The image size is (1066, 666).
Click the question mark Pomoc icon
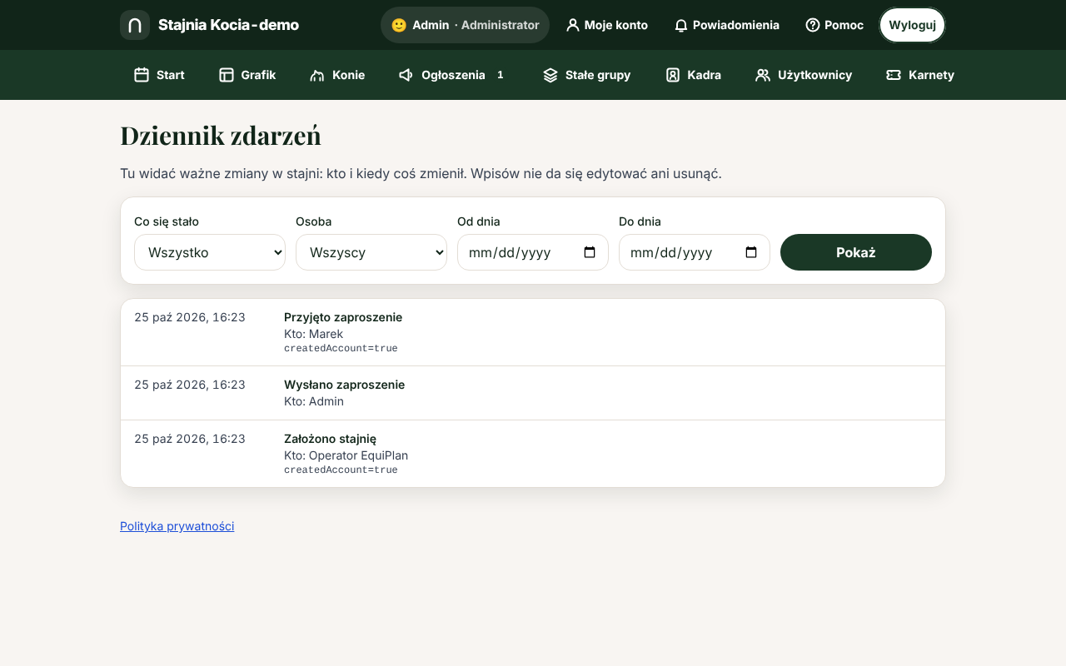(813, 25)
